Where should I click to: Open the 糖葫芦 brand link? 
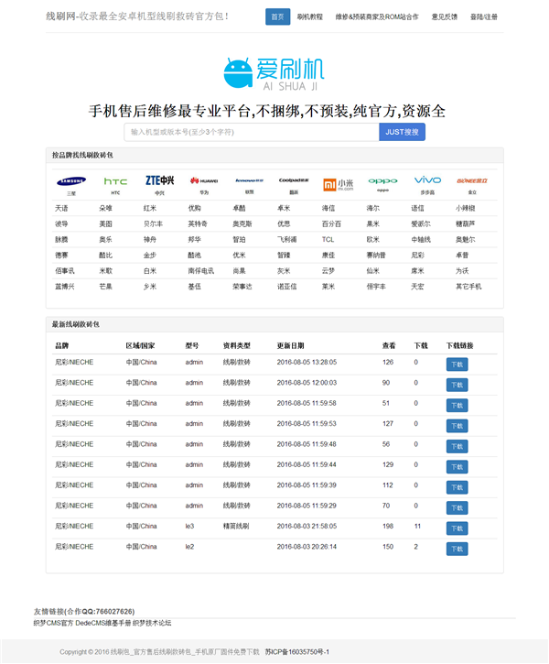coord(465,224)
